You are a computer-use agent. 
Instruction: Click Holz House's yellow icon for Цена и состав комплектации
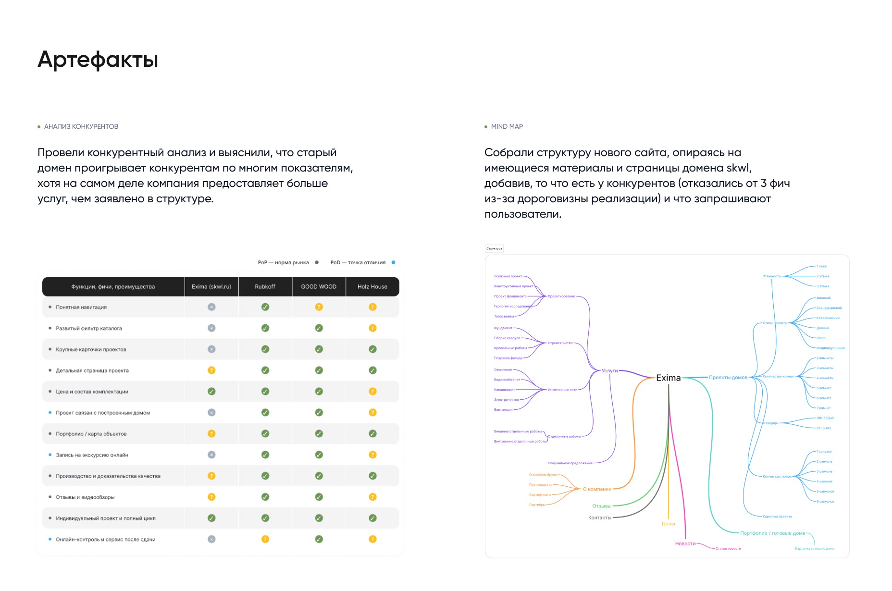(x=372, y=392)
